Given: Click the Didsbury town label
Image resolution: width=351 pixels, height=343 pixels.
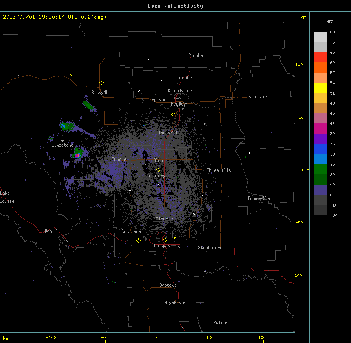Looking at the screenshot, I should [156, 176].
